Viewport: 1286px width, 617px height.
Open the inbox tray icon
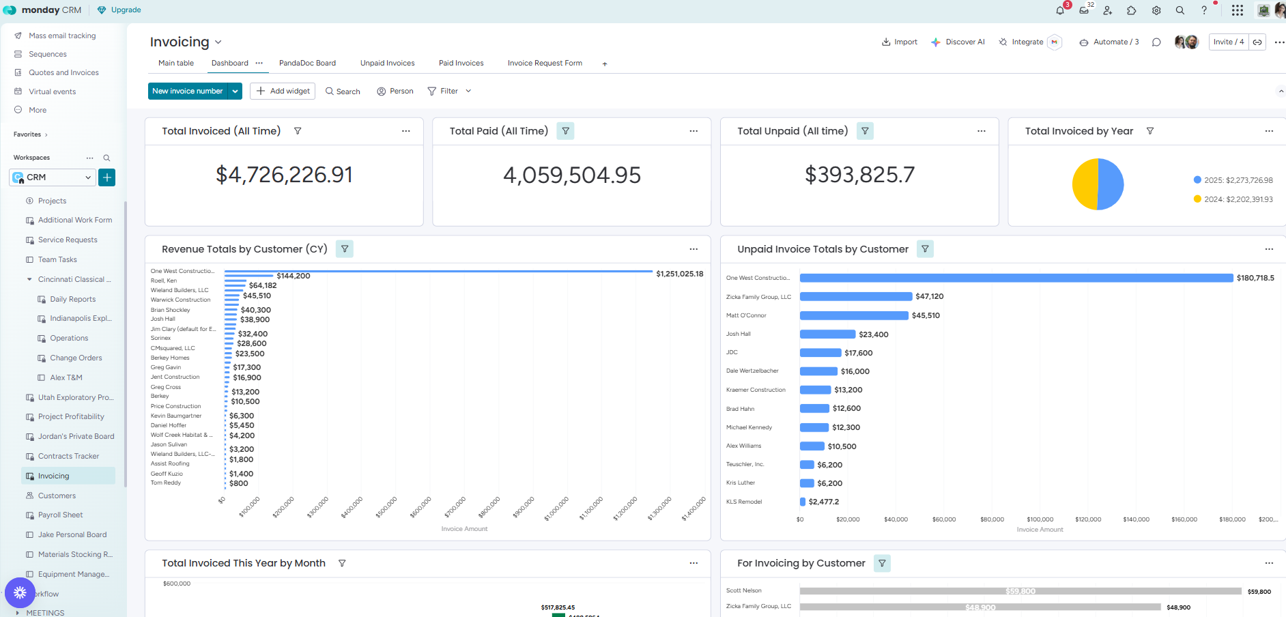pyautogui.click(x=1084, y=10)
